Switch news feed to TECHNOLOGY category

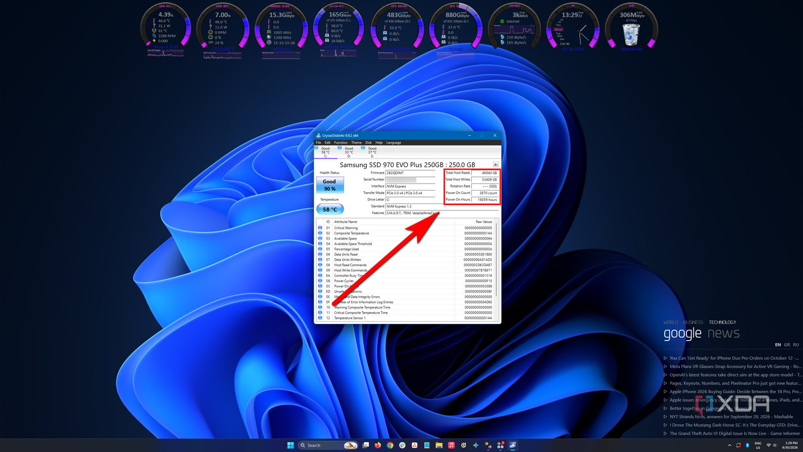coord(722,322)
